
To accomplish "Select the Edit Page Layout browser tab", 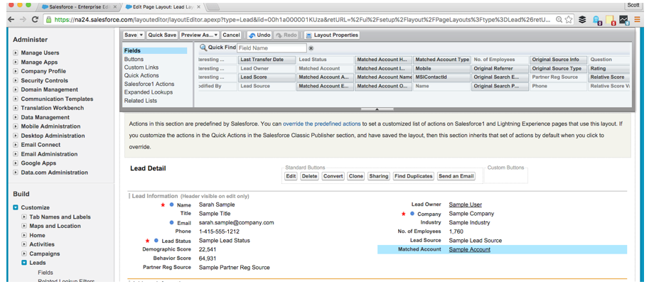I will point(163,7).
